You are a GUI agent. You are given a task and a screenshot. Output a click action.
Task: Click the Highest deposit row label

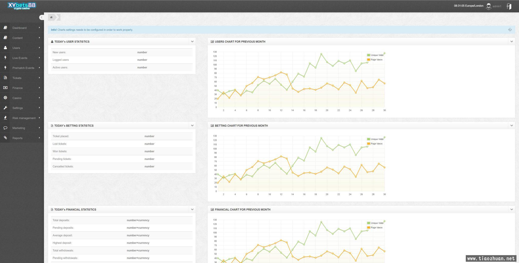[62, 243]
